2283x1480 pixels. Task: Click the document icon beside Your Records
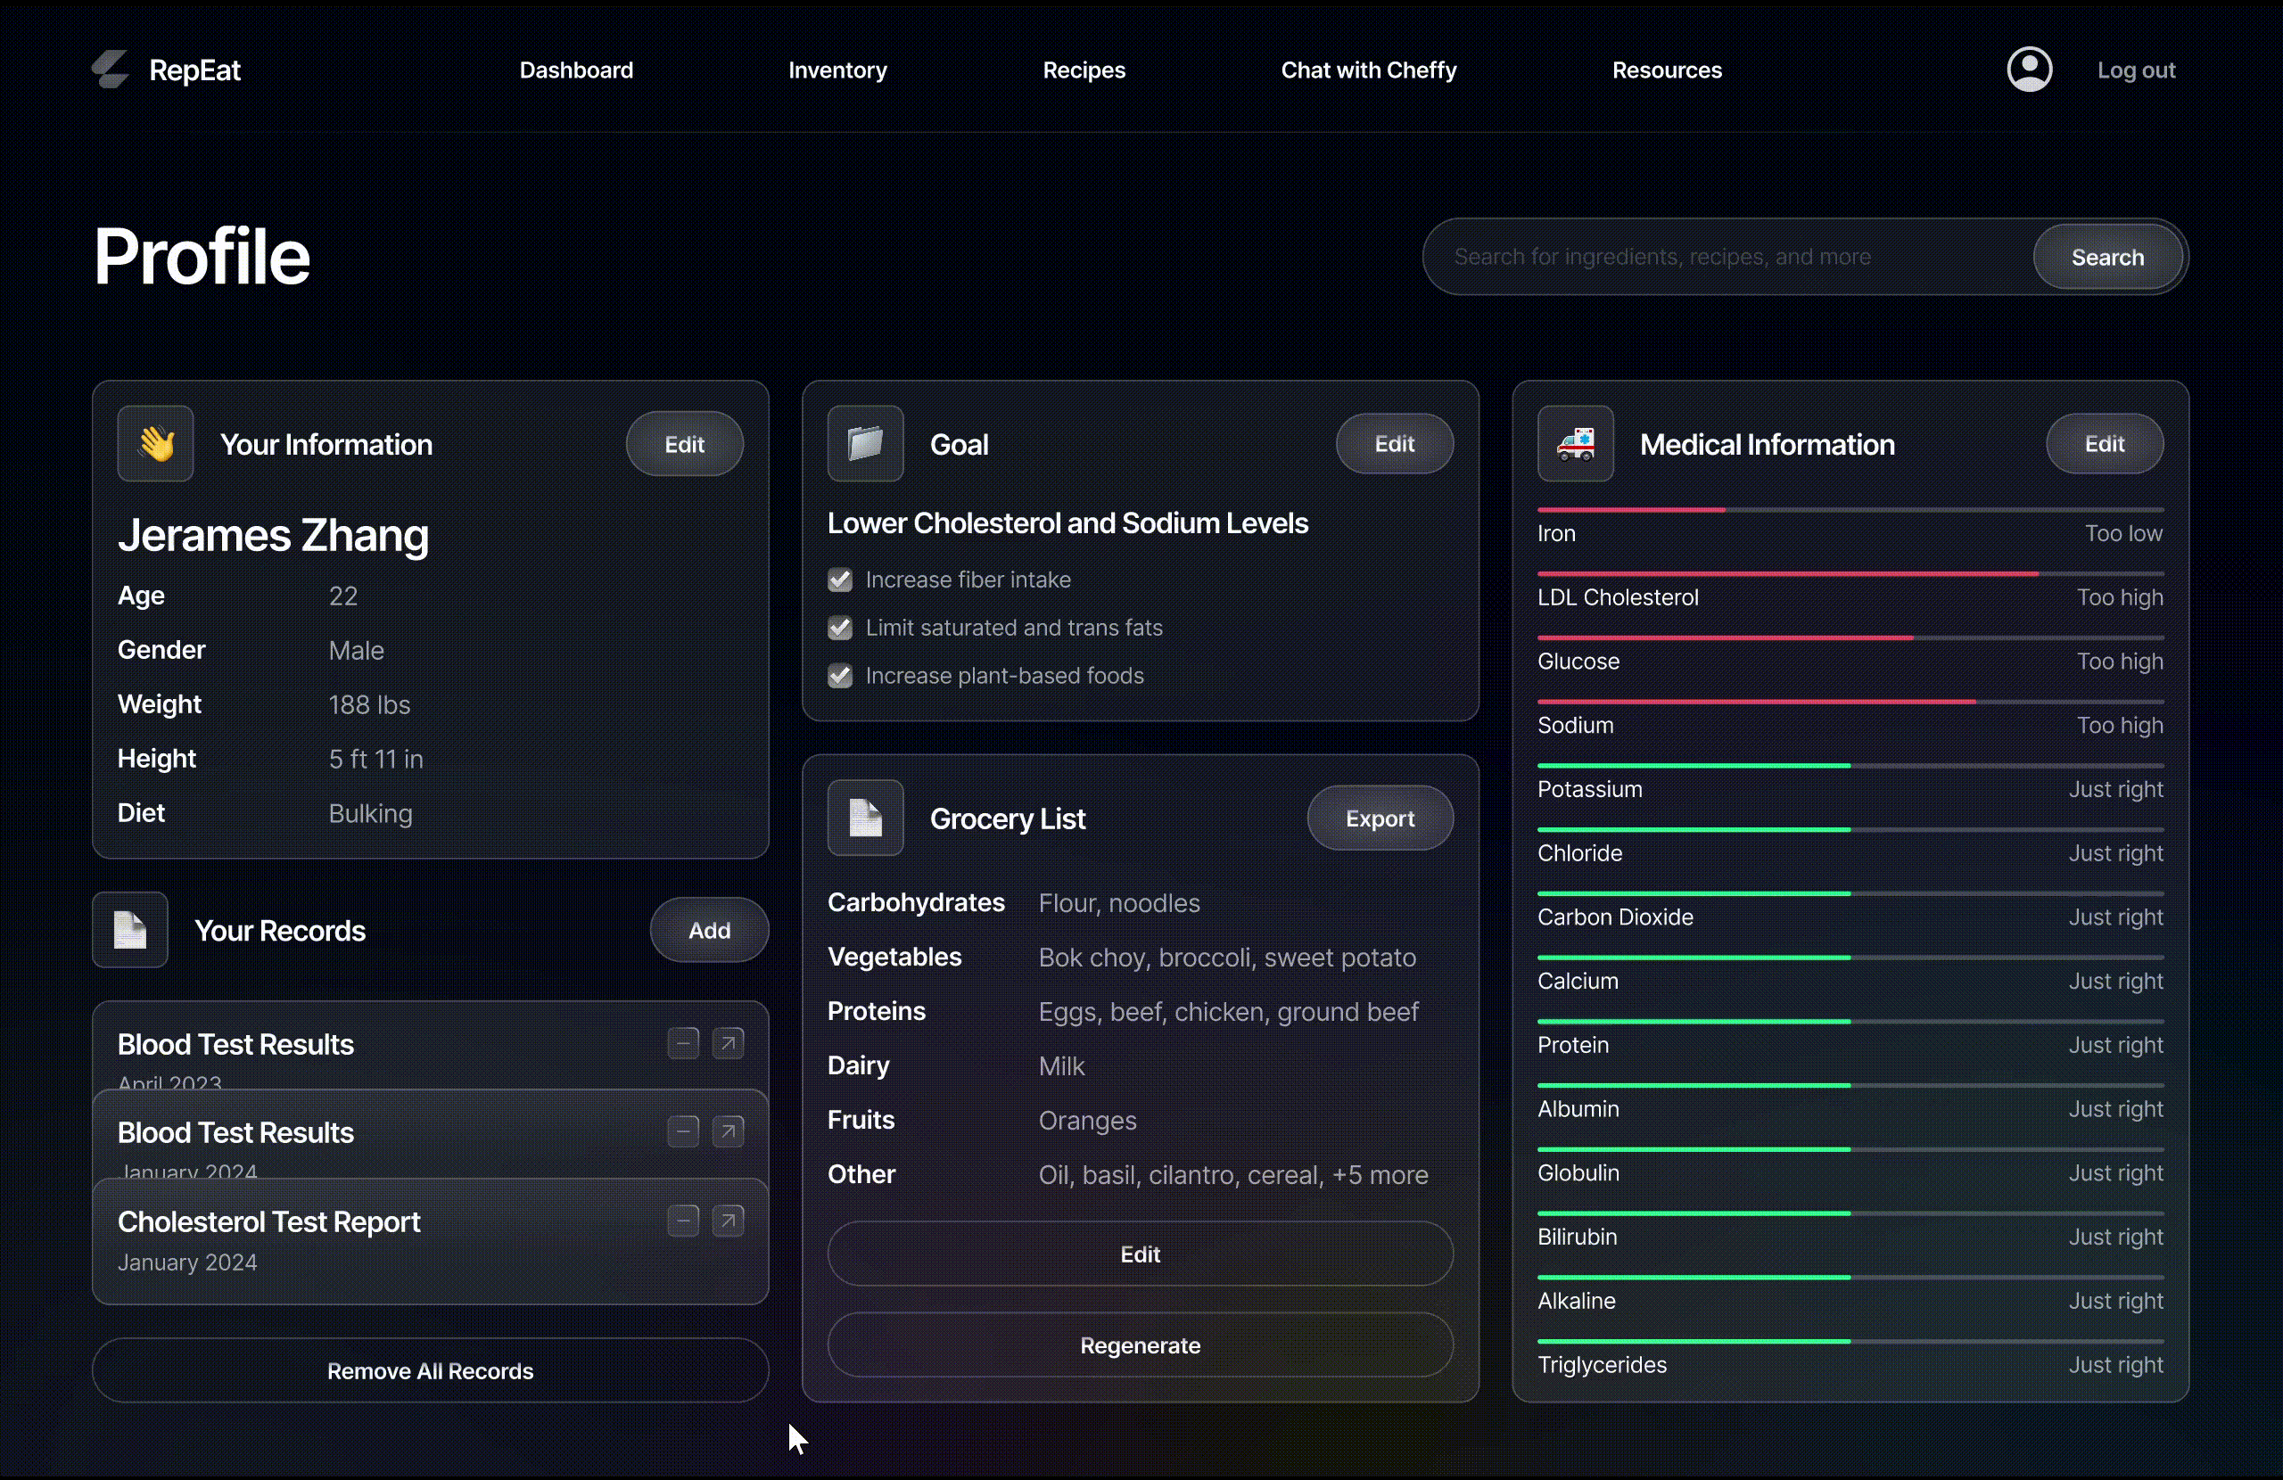pos(130,931)
